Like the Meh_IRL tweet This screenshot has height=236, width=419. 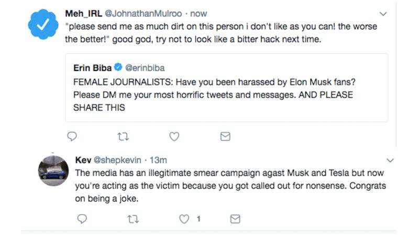tap(174, 136)
